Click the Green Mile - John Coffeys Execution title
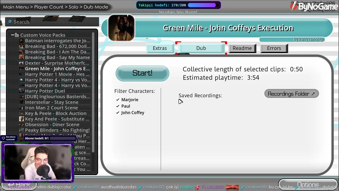Screen dimensions: 339x191 [x=228, y=28]
